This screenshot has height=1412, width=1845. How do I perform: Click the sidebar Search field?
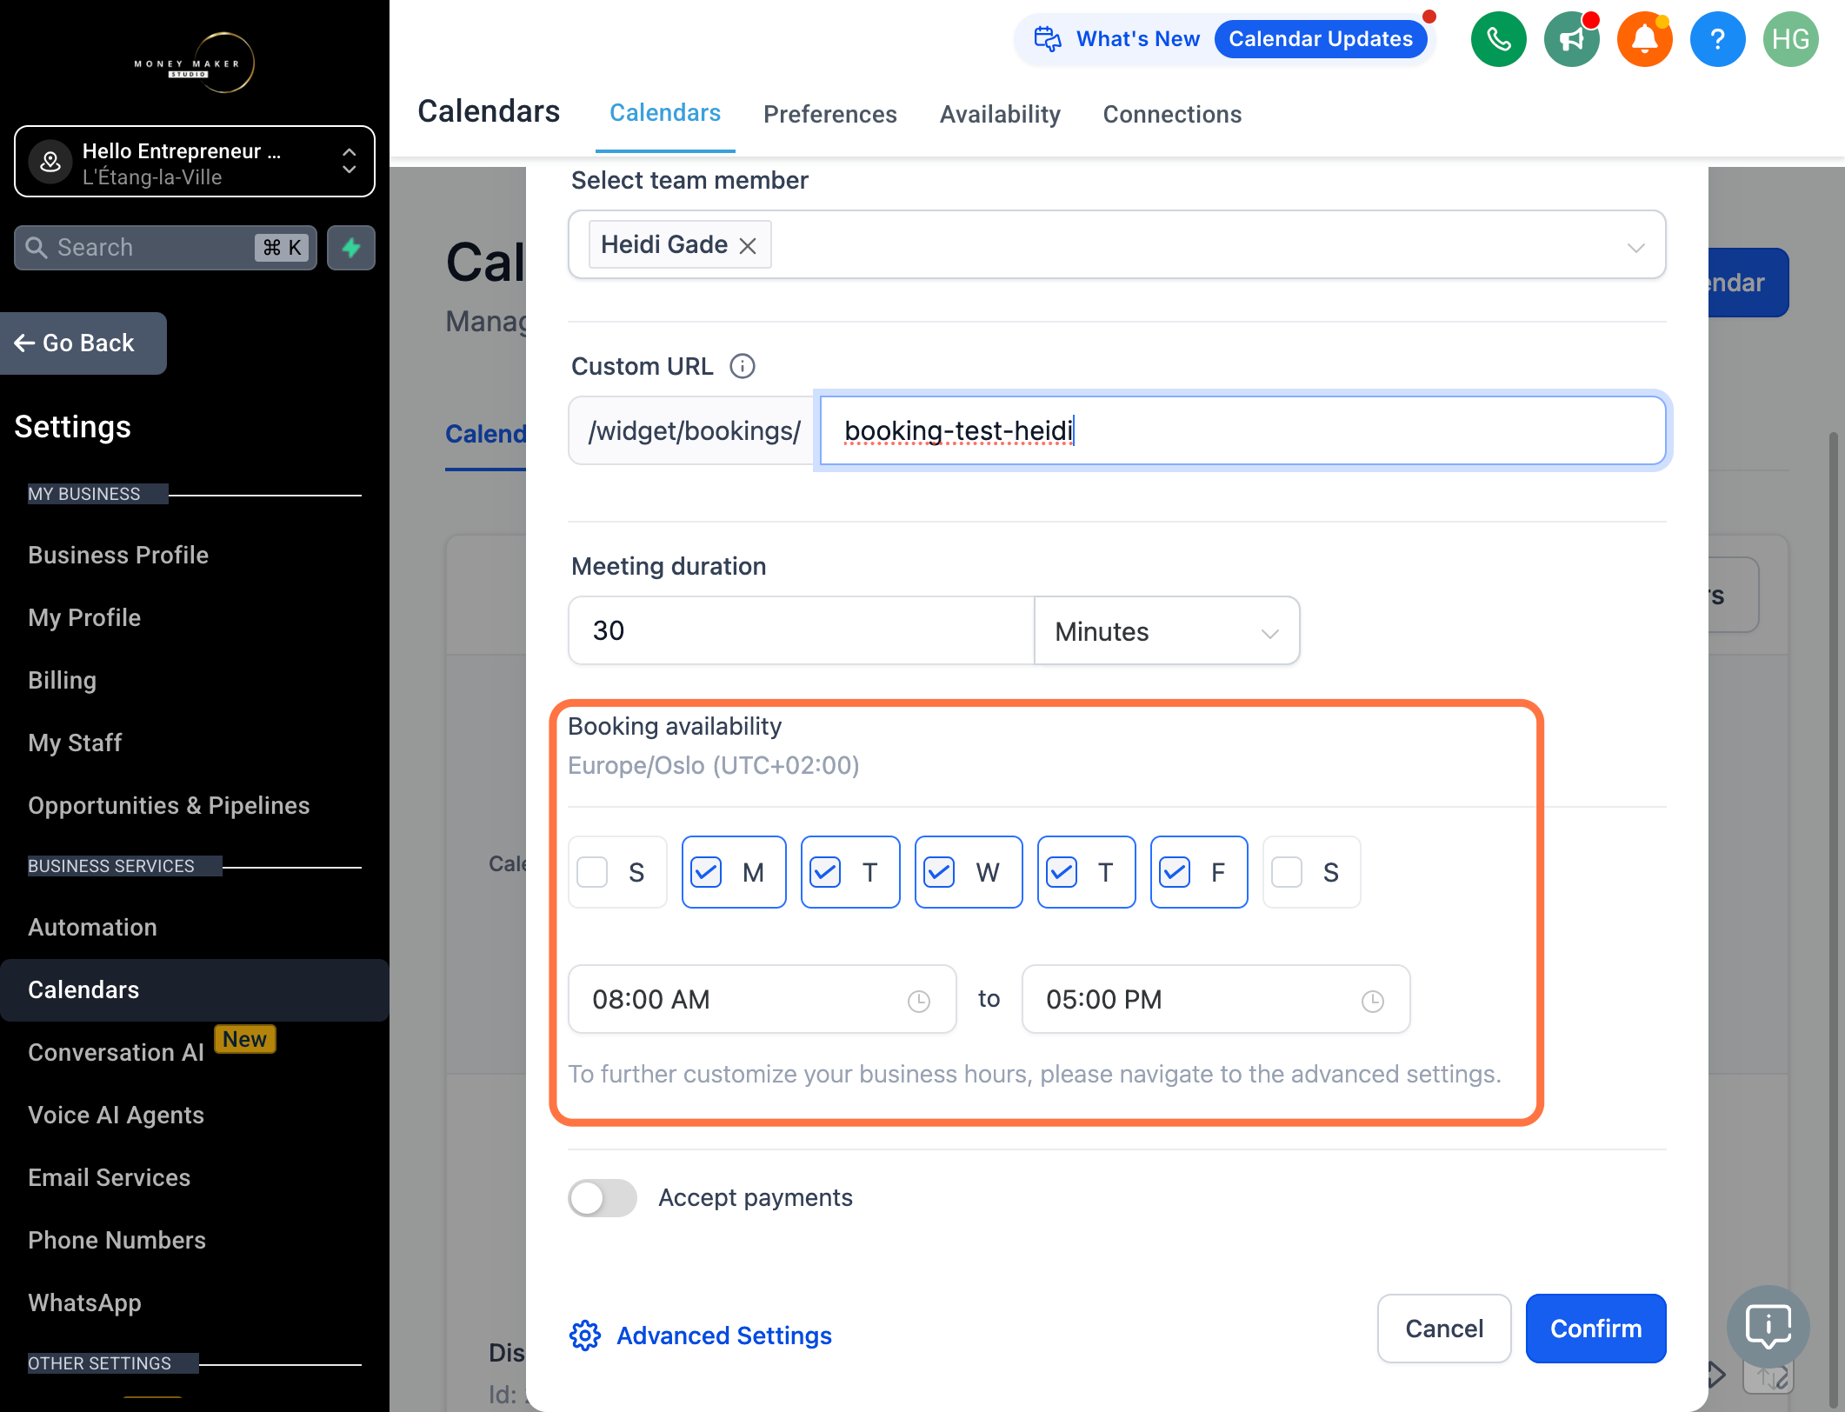[165, 248]
